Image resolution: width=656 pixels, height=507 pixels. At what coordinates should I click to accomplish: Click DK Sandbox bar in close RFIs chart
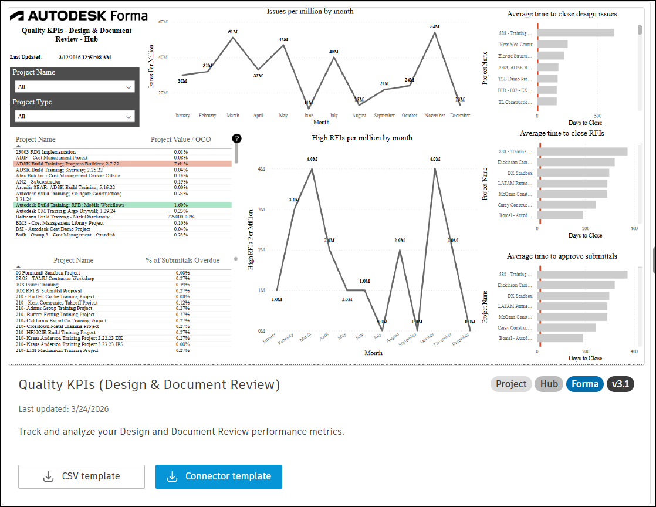[573, 173]
